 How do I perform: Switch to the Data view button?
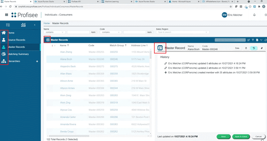click(237, 48)
